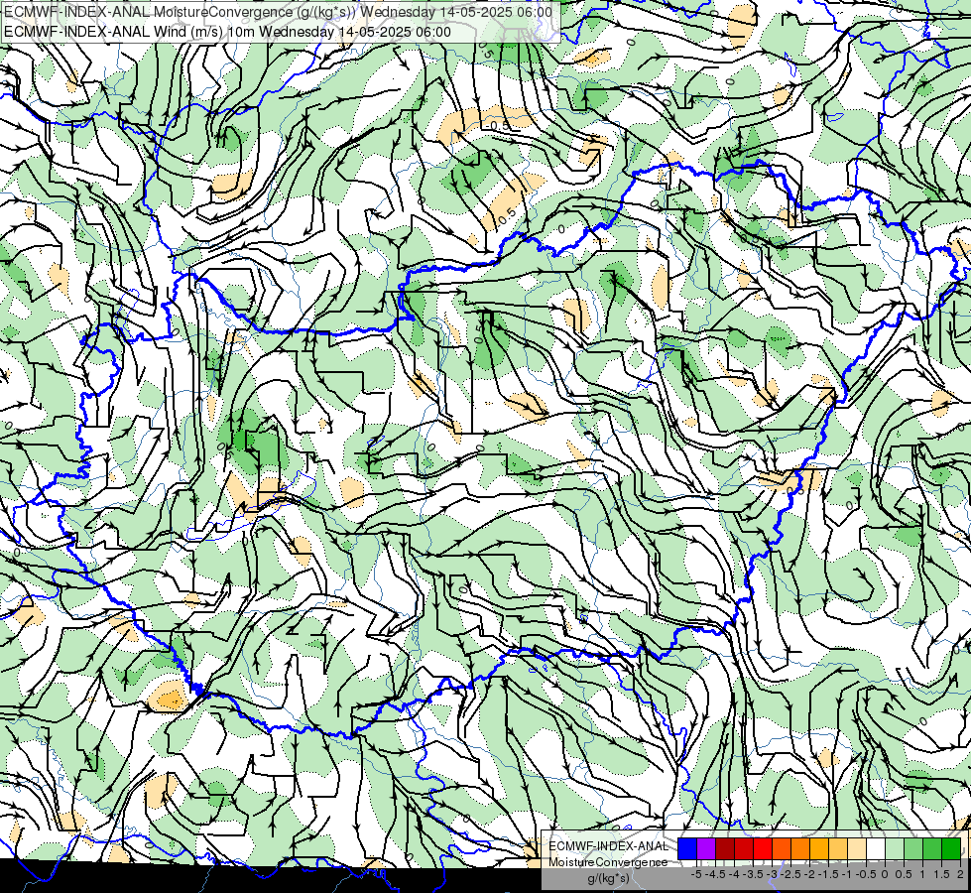
Task: Select the light orange swatch between -1.5 and -1
Action: [x=838, y=849]
